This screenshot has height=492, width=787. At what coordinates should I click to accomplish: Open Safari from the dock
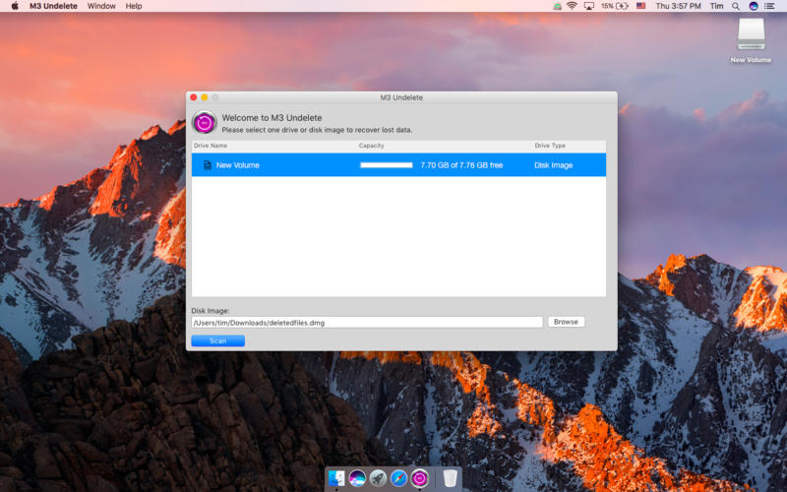398,478
